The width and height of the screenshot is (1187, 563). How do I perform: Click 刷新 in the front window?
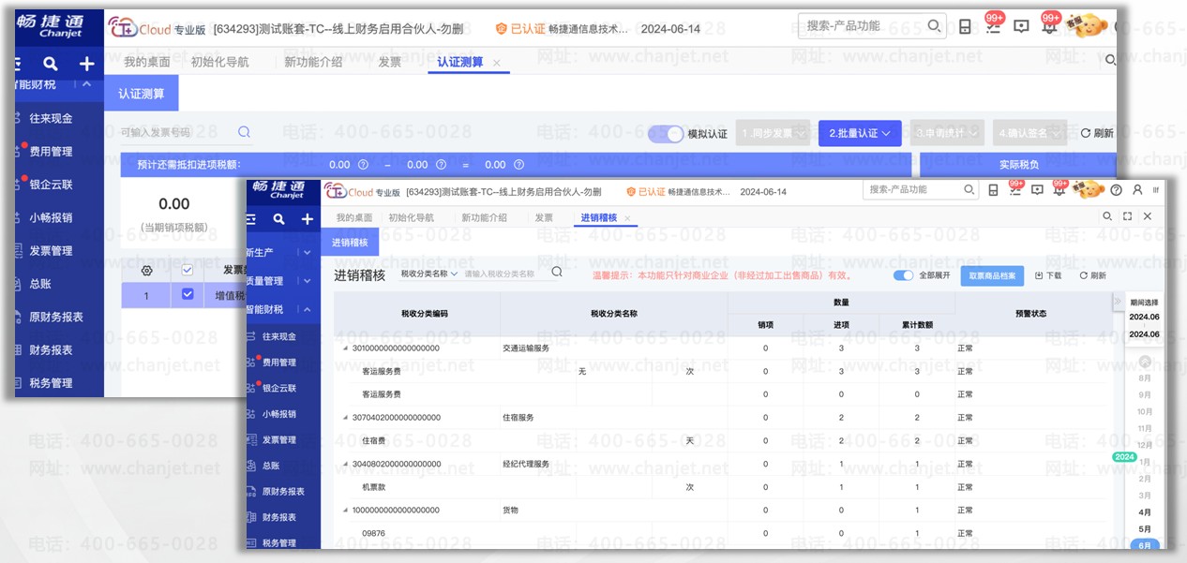(x=1092, y=275)
